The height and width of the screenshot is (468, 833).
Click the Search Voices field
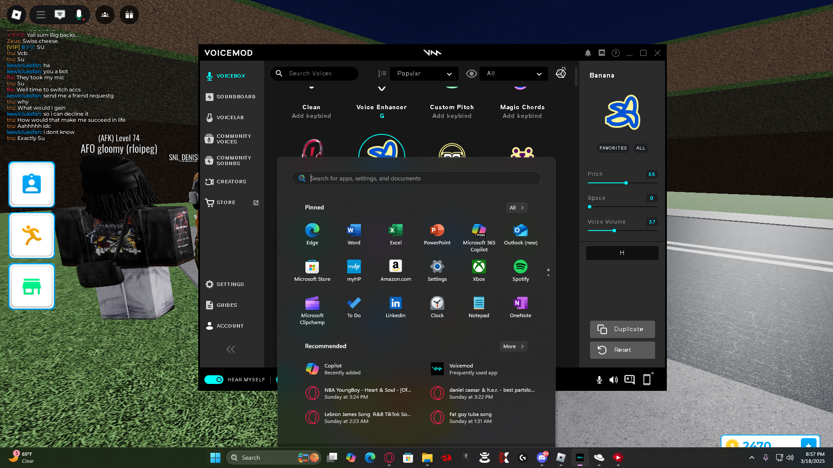[314, 74]
